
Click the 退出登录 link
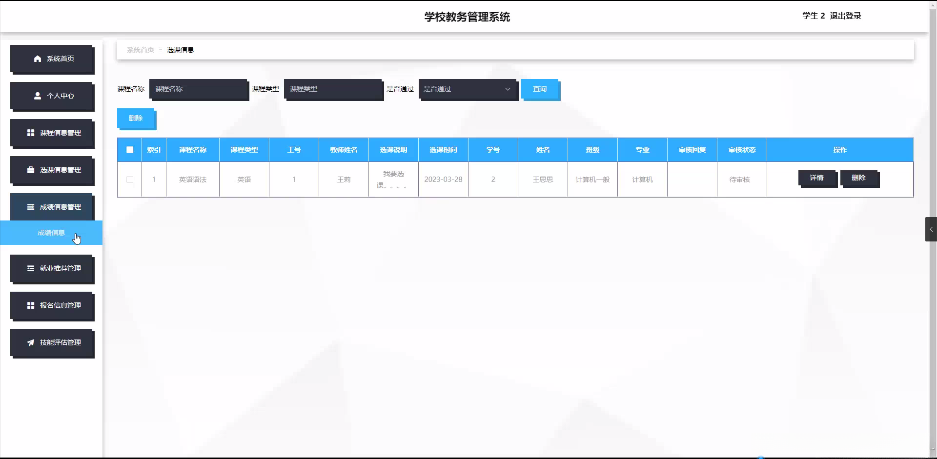(845, 16)
